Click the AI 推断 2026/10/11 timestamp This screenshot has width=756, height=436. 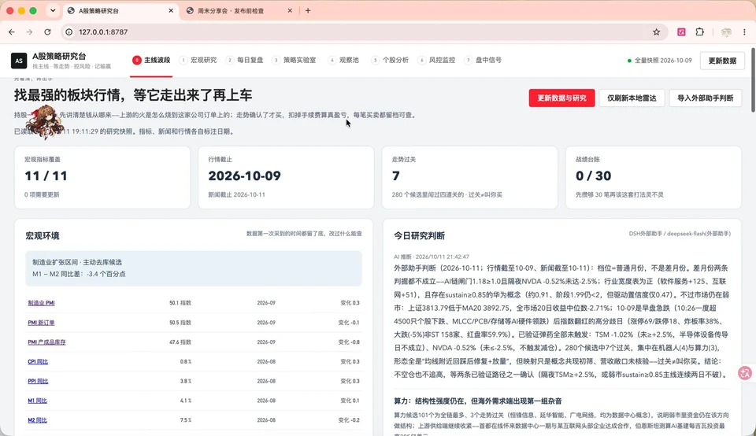[431, 257]
